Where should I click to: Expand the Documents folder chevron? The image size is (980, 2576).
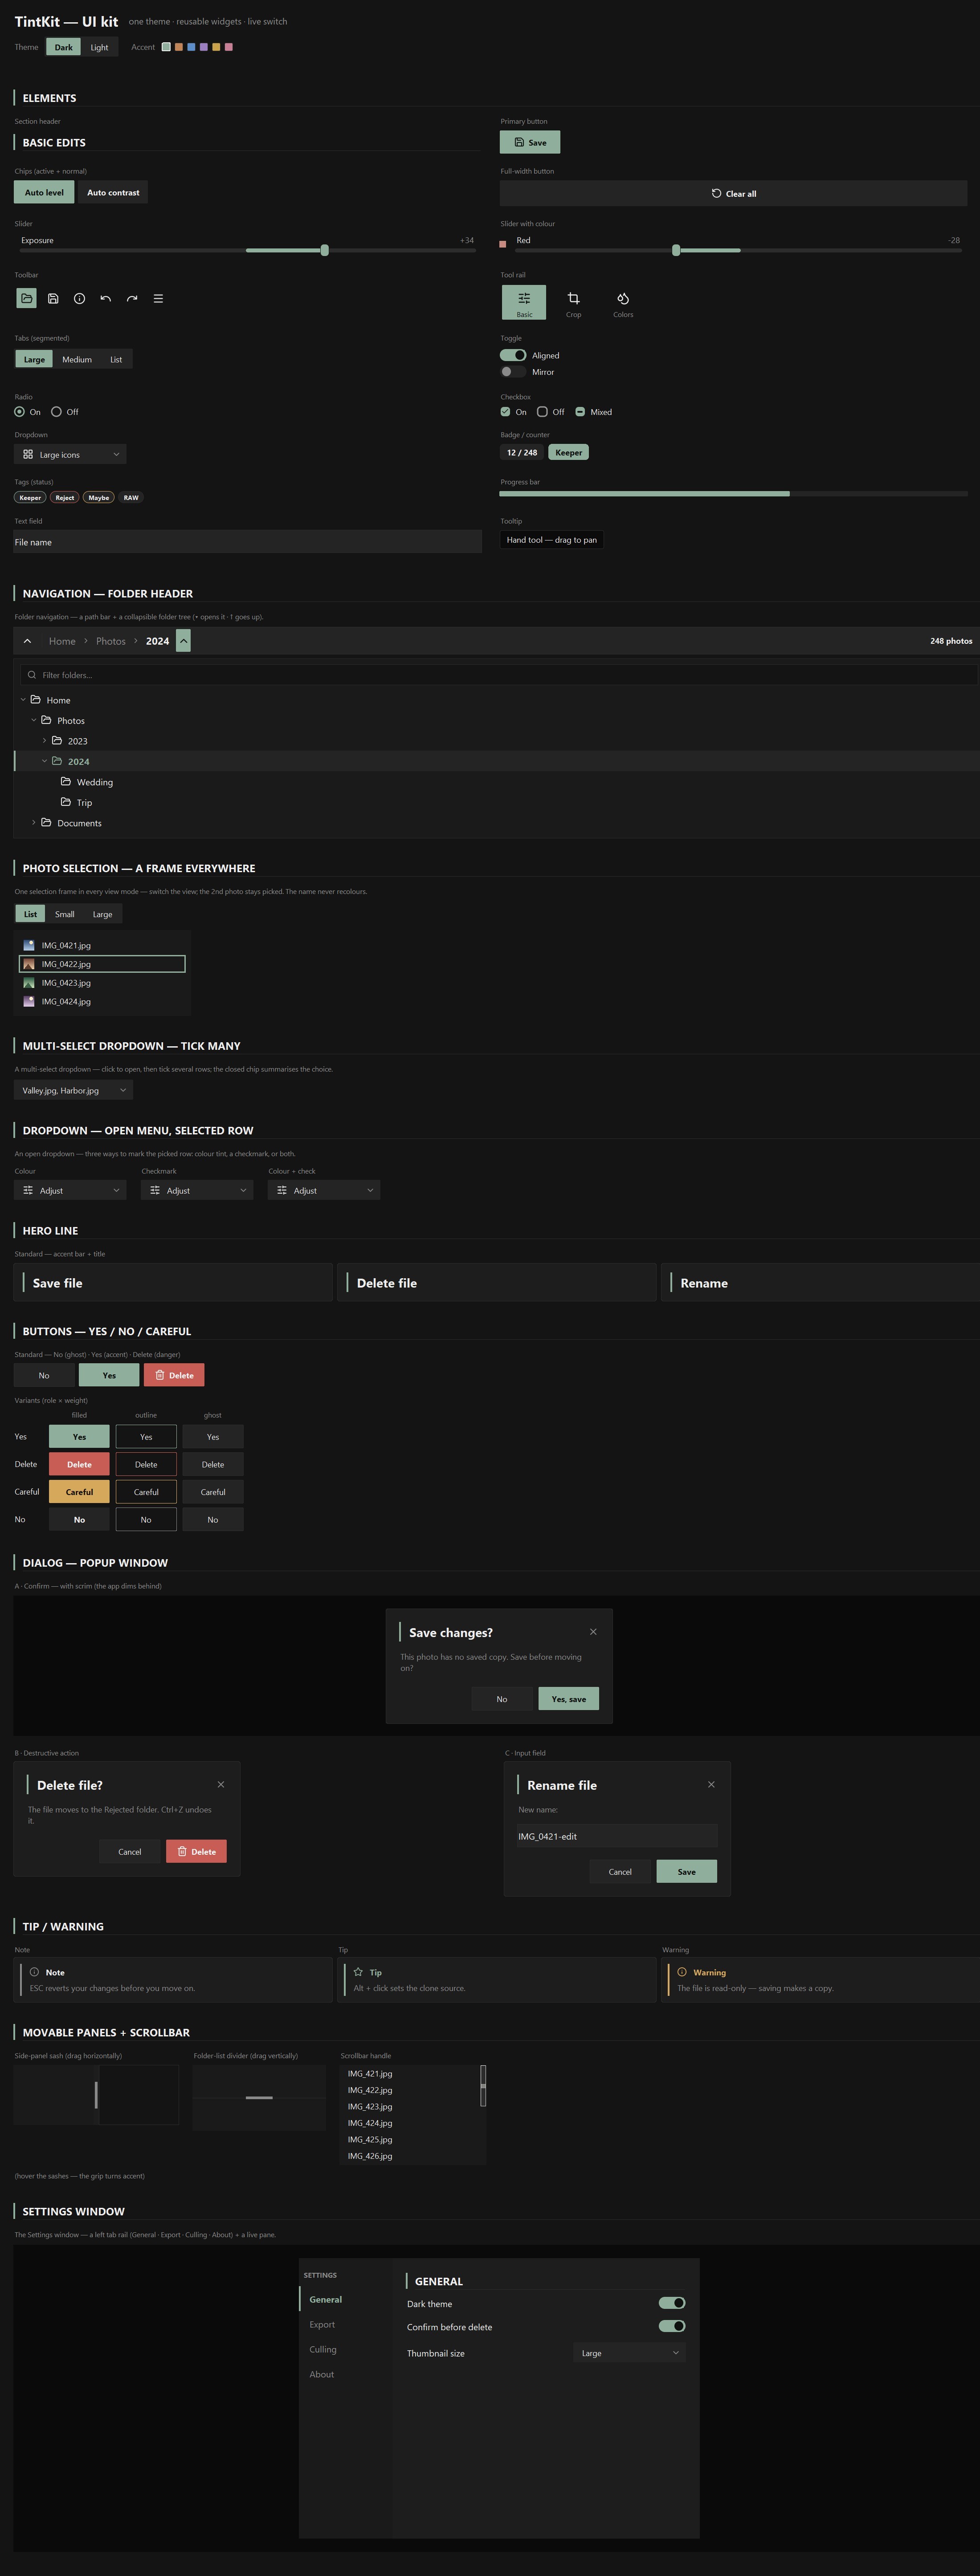(34, 823)
